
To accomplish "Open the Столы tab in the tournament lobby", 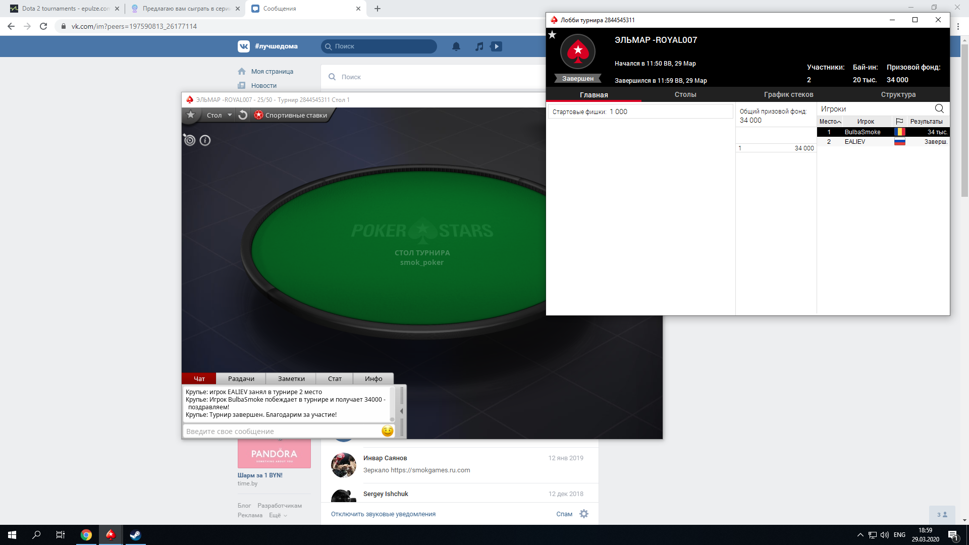I will click(685, 94).
